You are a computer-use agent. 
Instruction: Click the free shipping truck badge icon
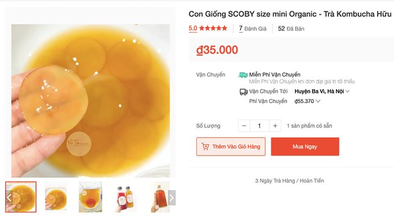(243, 75)
